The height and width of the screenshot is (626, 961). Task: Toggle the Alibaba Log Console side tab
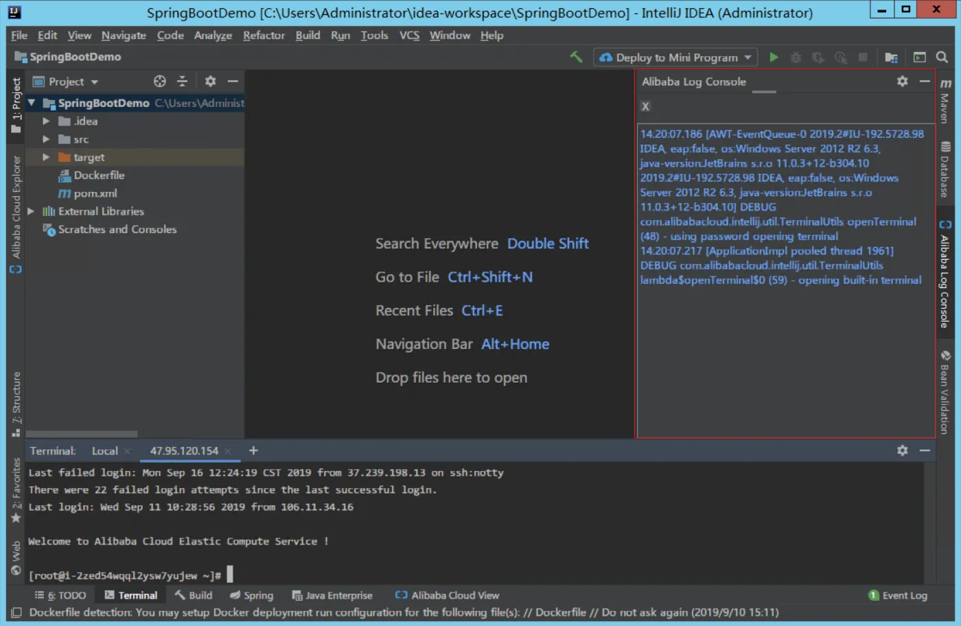click(x=945, y=274)
